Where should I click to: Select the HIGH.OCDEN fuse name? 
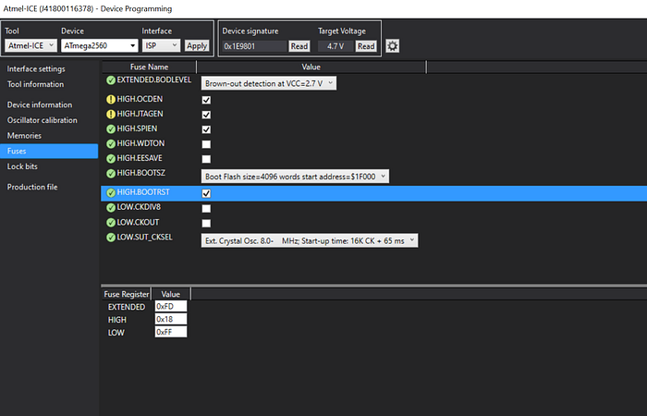coord(140,99)
